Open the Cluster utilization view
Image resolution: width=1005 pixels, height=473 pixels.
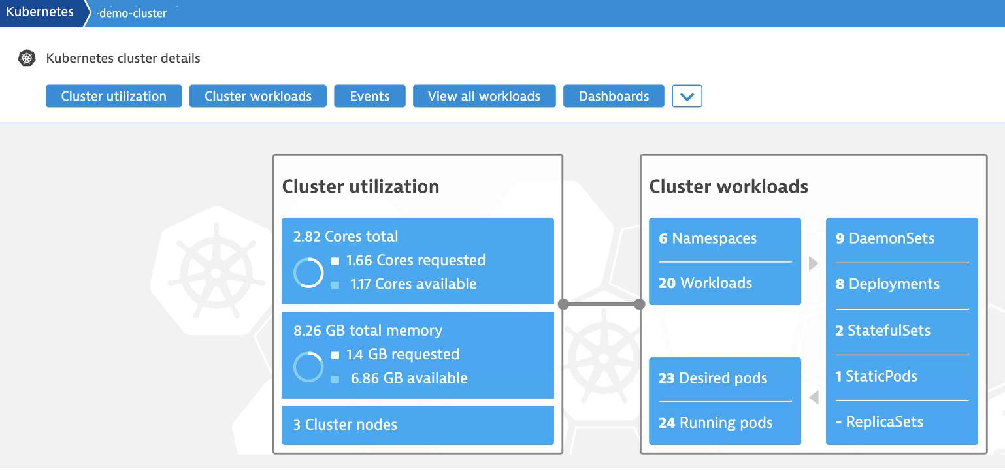[113, 96]
